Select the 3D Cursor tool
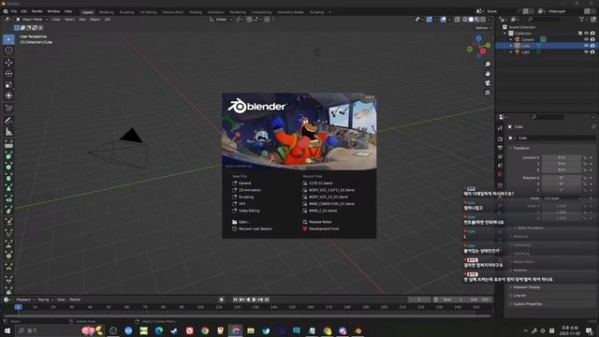The width and height of the screenshot is (599, 337). [8, 51]
